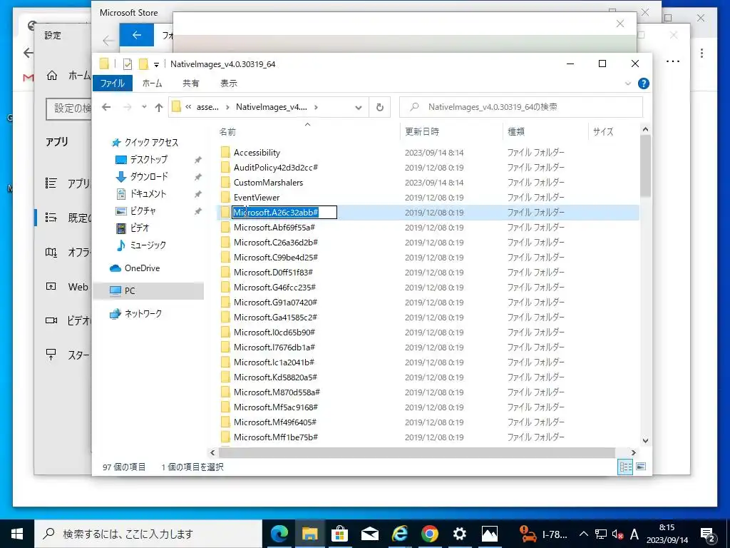This screenshot has height=548, width=730.
Task: Select the EventViewer folder icon
Action: click(x=225, y=197)
